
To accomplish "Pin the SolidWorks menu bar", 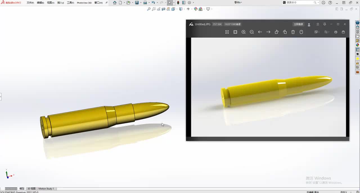I will 106,3.
